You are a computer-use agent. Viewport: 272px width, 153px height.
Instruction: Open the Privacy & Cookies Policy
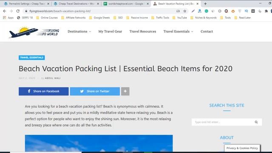[242, 148]
